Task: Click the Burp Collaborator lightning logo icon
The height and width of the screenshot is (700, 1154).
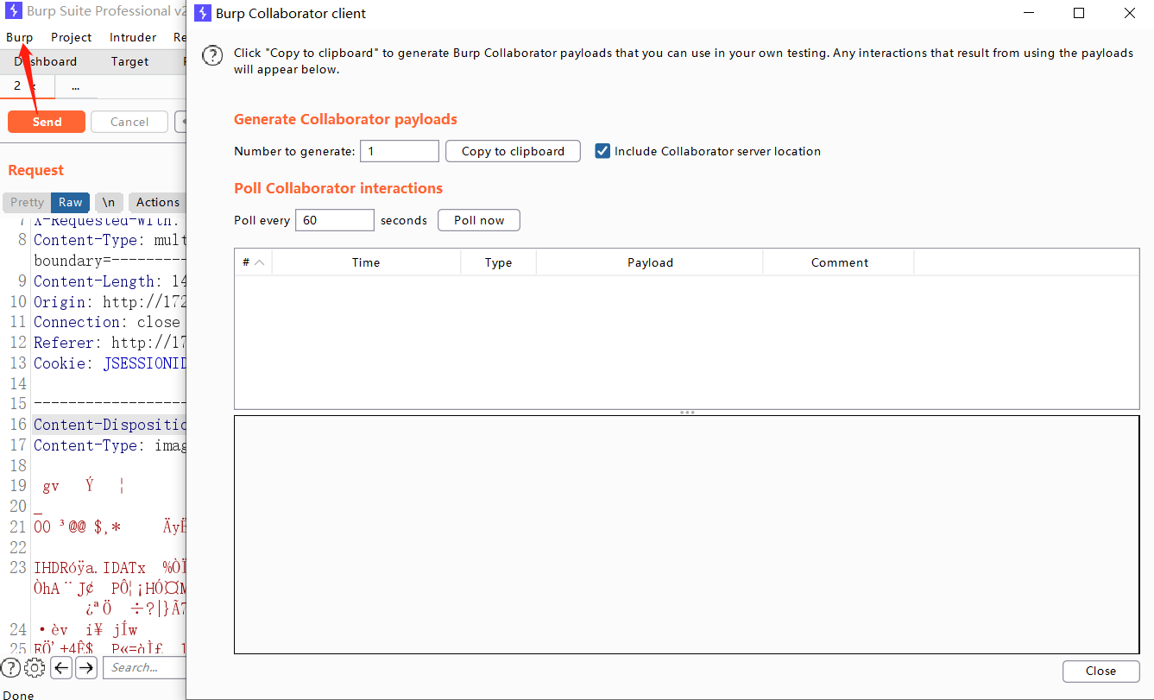Action: coord(203,13)
